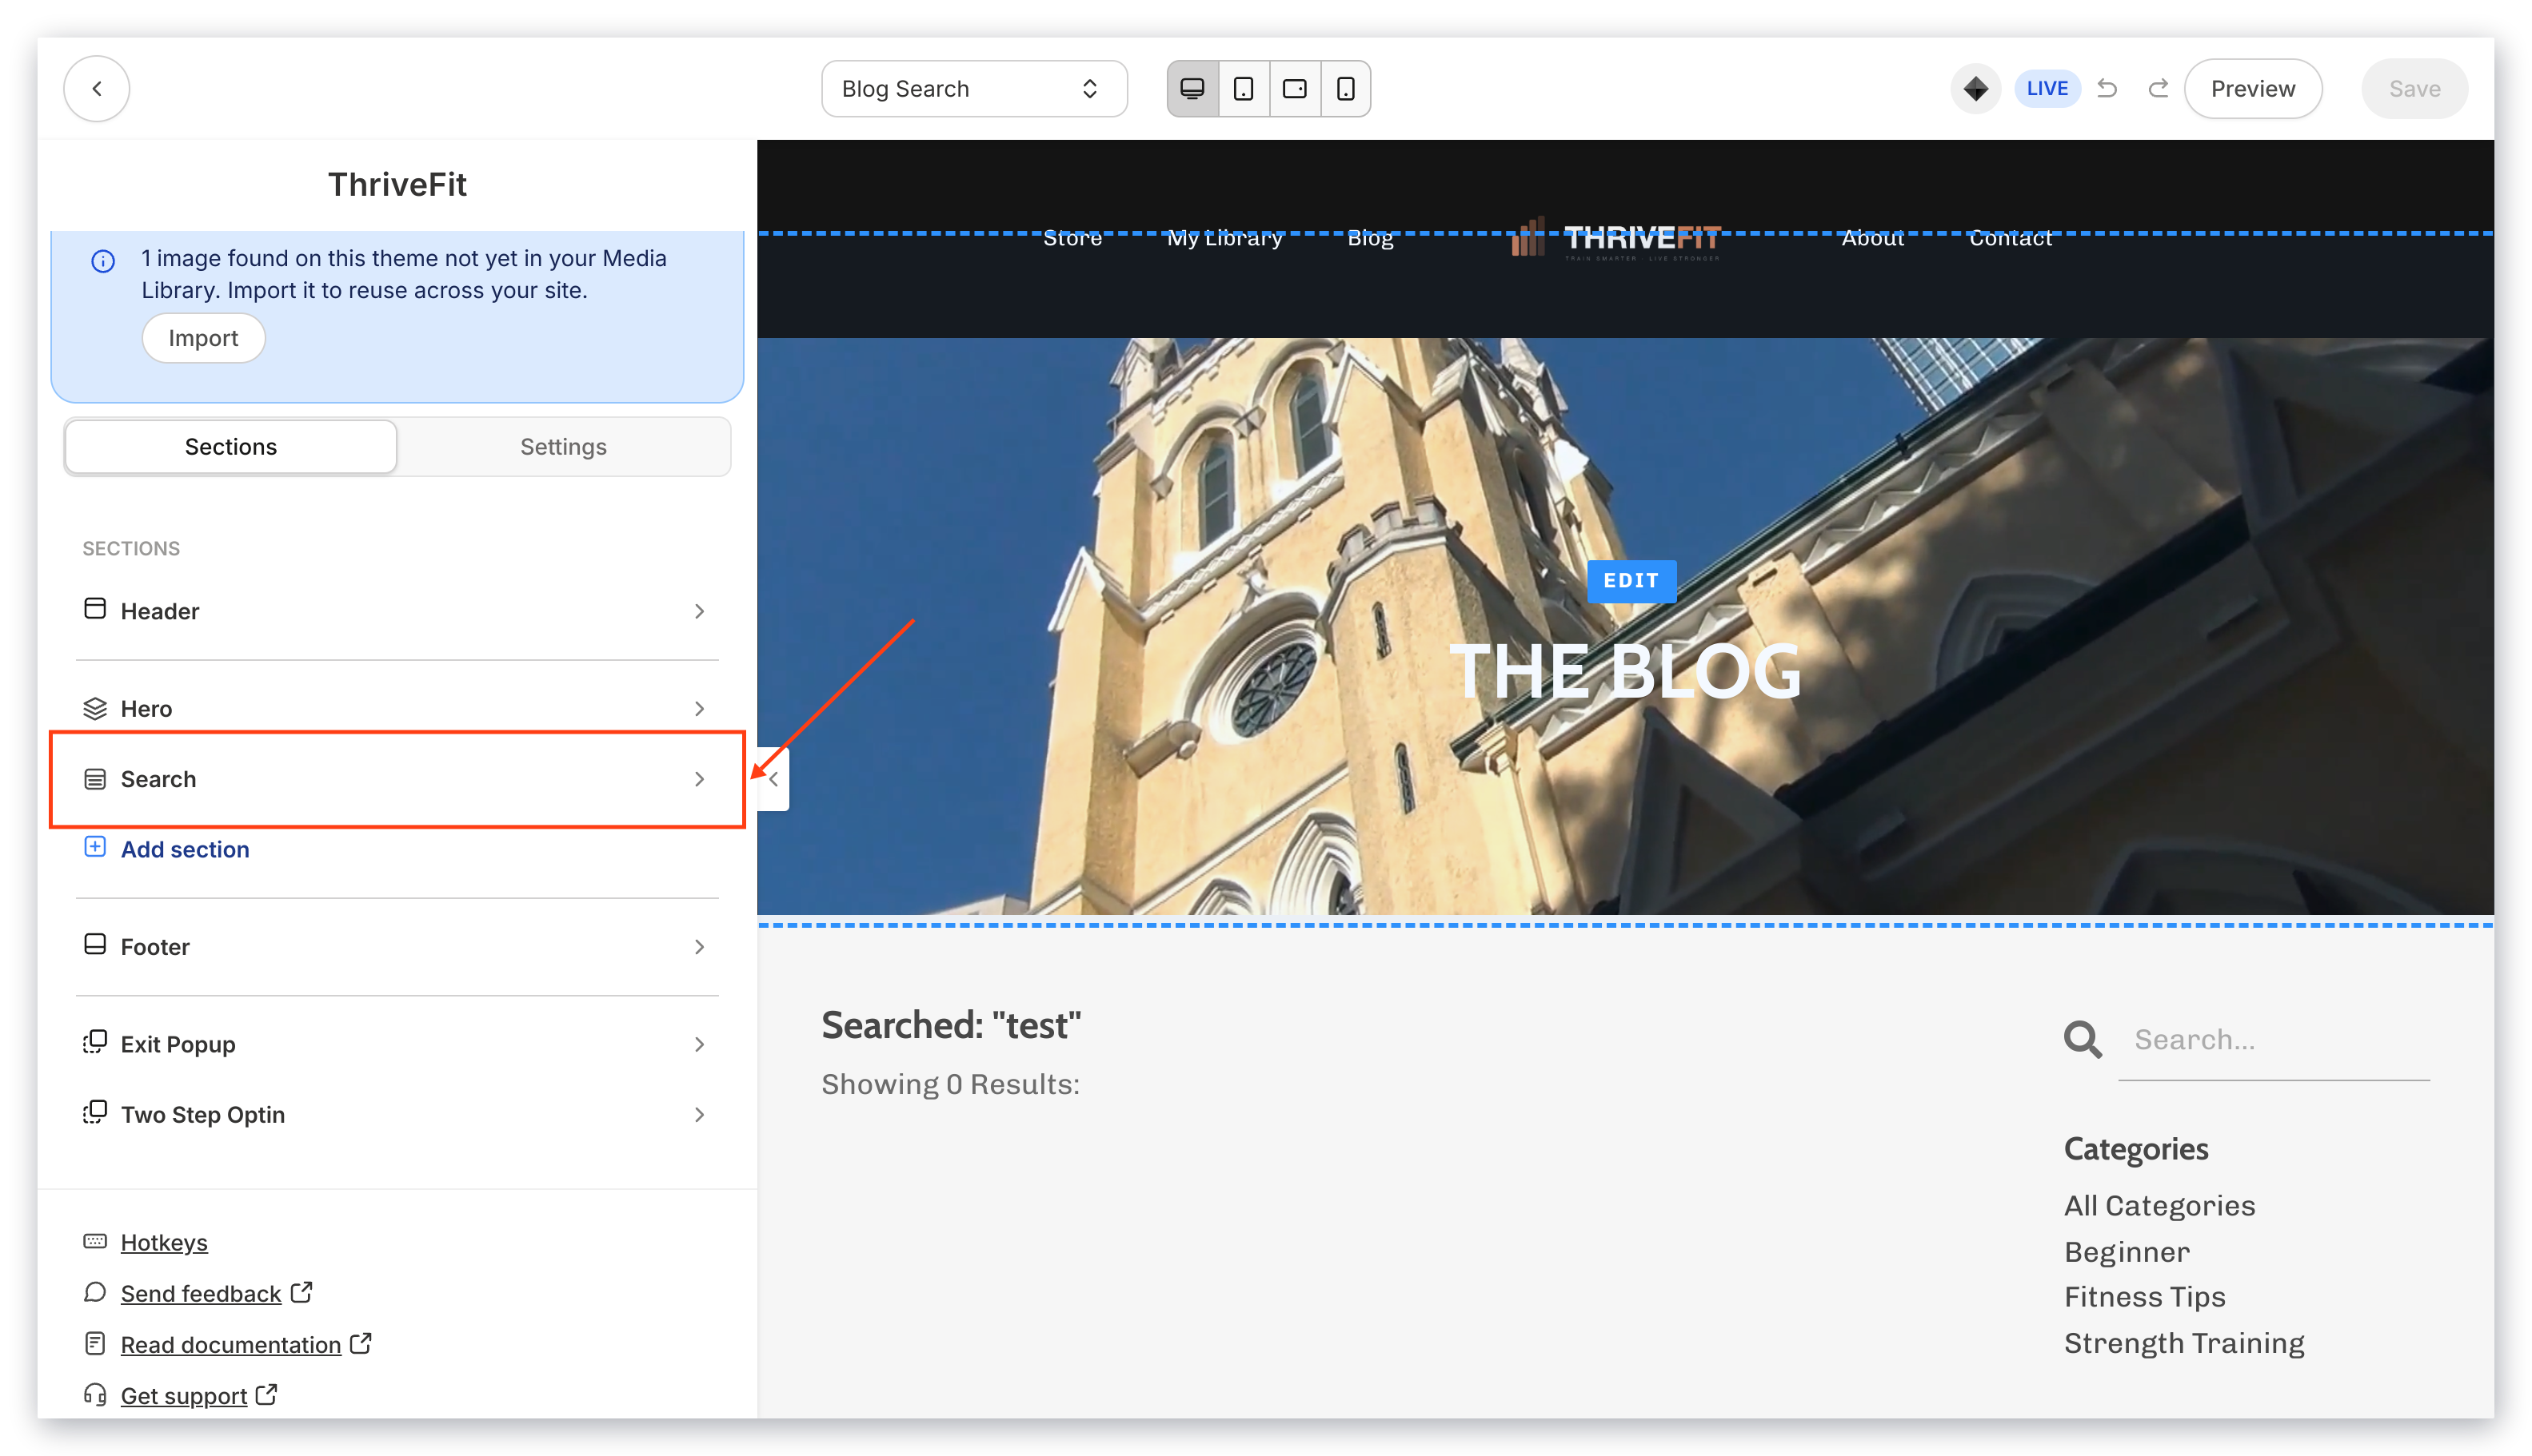Open the Read documentation link
Viewport: 2532px width, 1456px height.
(x=230, y=1344)
